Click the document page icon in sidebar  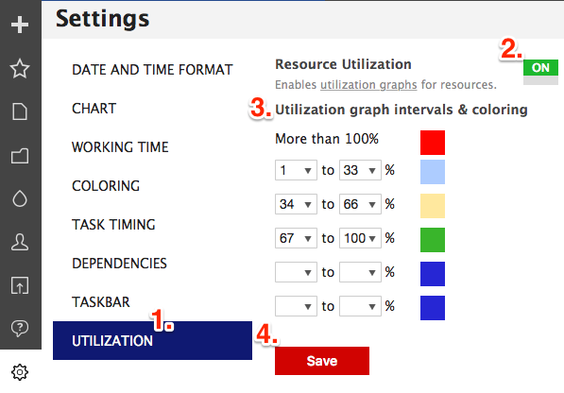tap(20, 111)
